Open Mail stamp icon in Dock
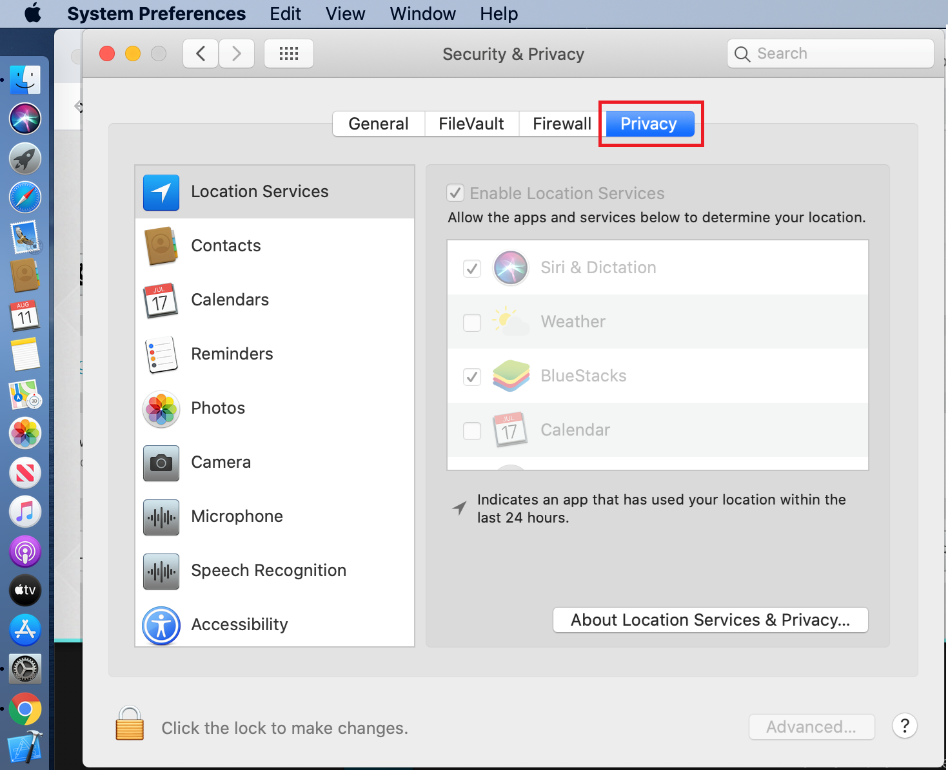The height and width of the screenshot is (770, 948). tap(25, 237)
